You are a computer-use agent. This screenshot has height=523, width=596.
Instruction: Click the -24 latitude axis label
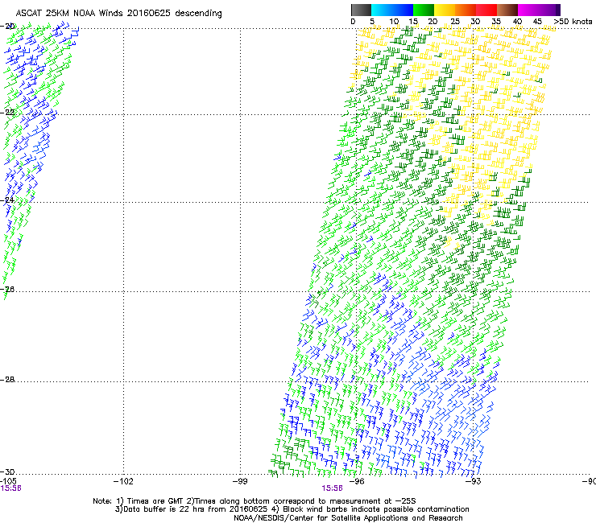click(7, 200)
